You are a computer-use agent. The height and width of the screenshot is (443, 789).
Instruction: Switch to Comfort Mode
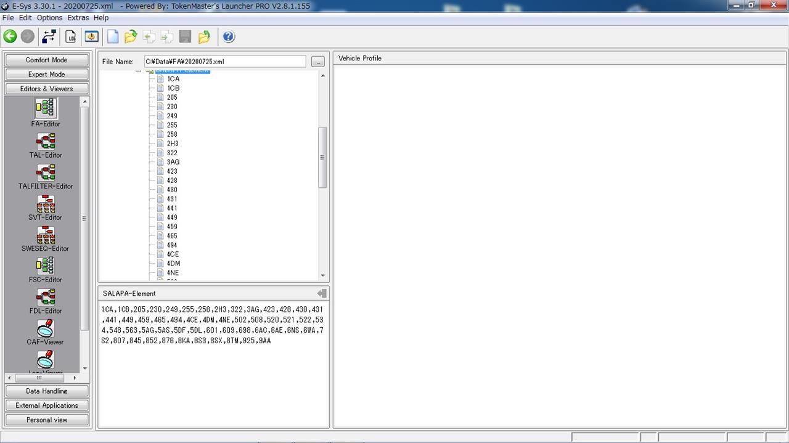(47, 60)
